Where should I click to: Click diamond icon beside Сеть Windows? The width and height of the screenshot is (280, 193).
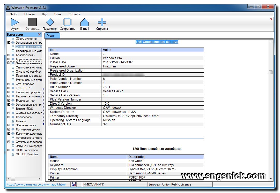[x=13, y=84]
